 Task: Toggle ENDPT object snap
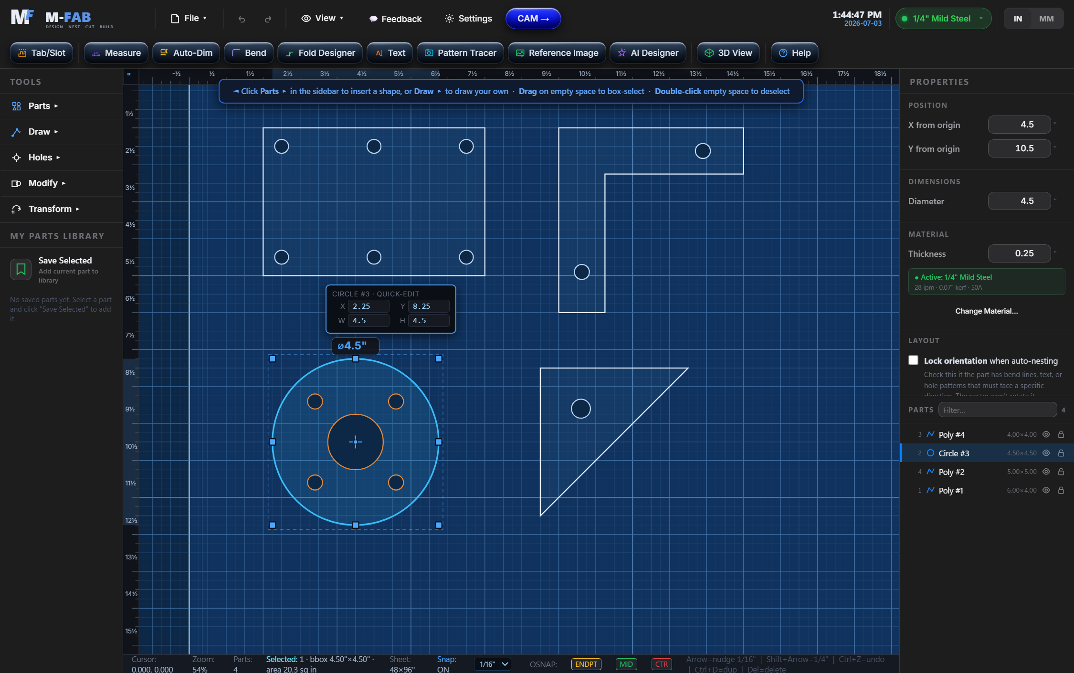586,664
